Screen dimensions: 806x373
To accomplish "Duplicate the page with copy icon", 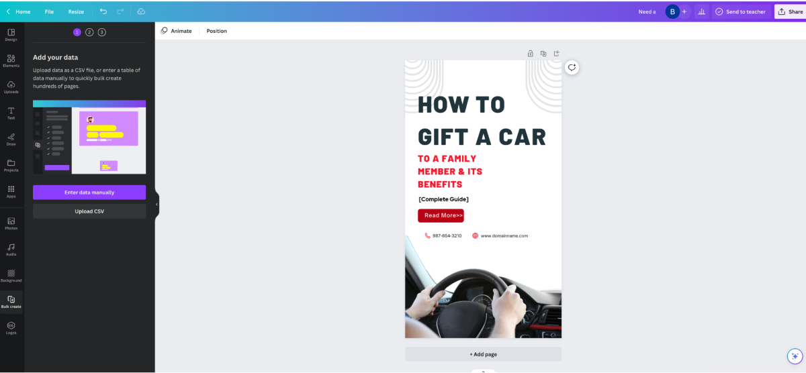I will click(543, 53).
